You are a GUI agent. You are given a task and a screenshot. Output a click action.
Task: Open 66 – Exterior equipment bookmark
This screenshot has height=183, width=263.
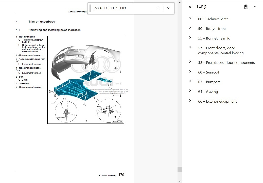point(217,101)
